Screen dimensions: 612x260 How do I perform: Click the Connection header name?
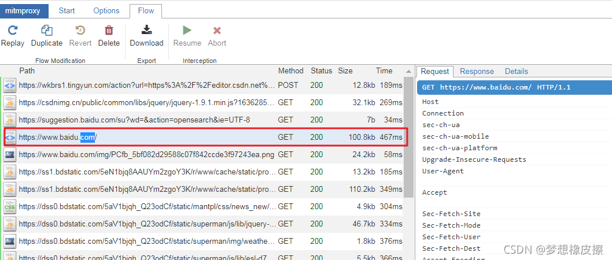(x=443, y=113)
